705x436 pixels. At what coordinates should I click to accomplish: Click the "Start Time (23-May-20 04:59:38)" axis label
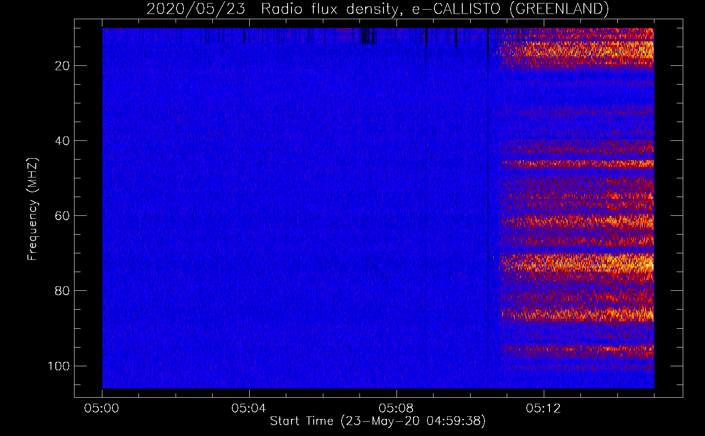[378, 421]
